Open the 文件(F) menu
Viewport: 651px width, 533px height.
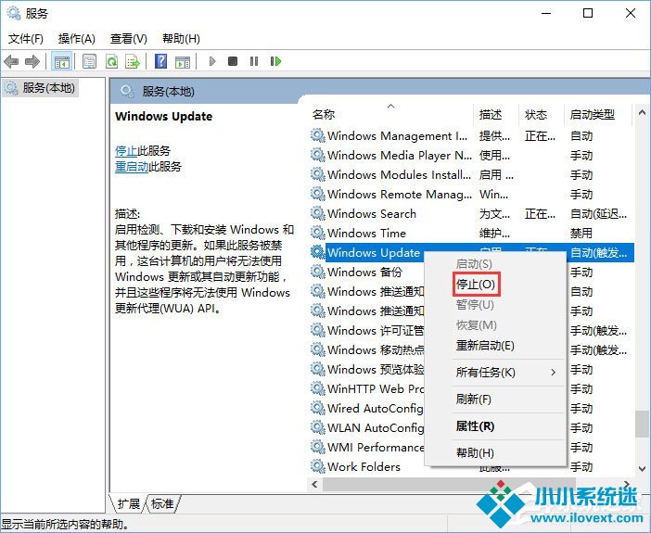26,39
